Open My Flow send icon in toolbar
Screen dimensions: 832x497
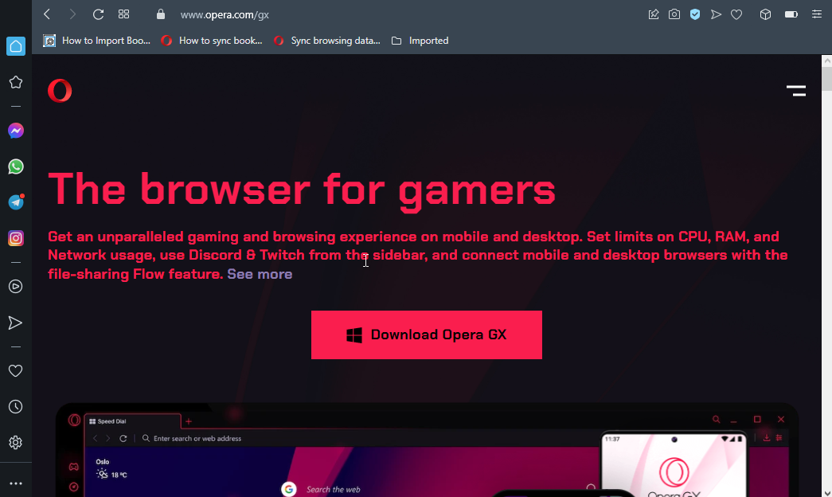tap(716, 14)
